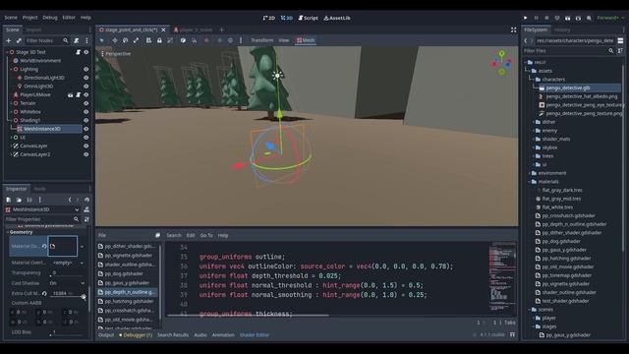629x354 pixels.
Task: Select the viewport Select Mode arrow tool
Action: (101, 40)
